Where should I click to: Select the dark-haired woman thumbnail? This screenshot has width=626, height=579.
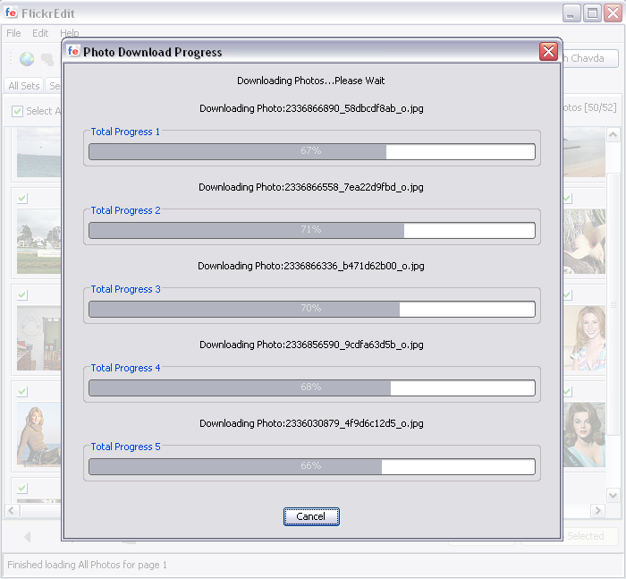[x=584, y=434]
